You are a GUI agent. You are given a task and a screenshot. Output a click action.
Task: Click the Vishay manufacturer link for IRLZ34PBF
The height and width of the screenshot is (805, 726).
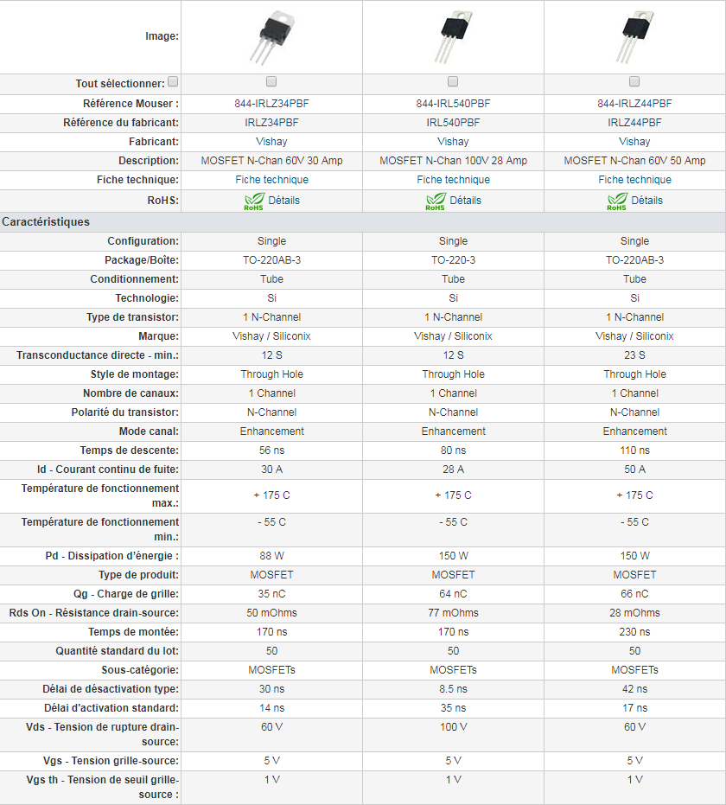[x=271, y=142]
